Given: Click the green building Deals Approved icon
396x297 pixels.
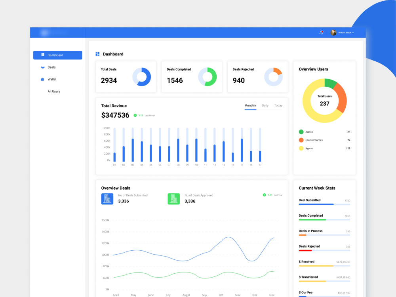Looking at the screenshot, I should click(x=174, y=199).
